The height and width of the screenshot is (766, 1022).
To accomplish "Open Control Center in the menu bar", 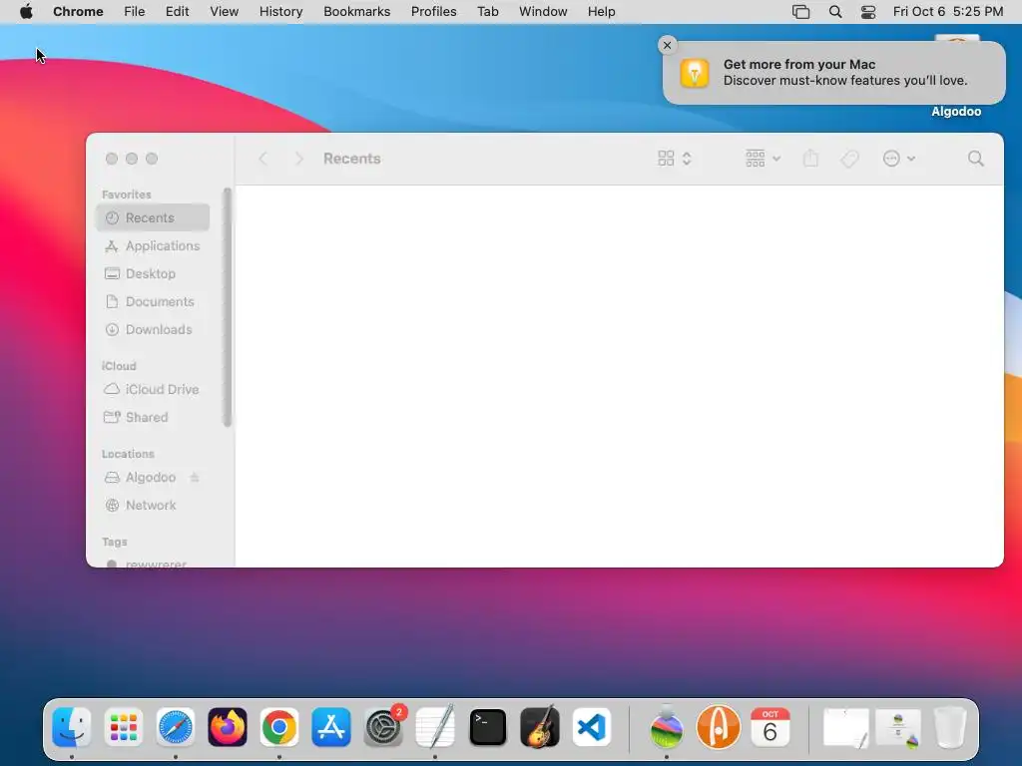I will [x=868, y=12].
